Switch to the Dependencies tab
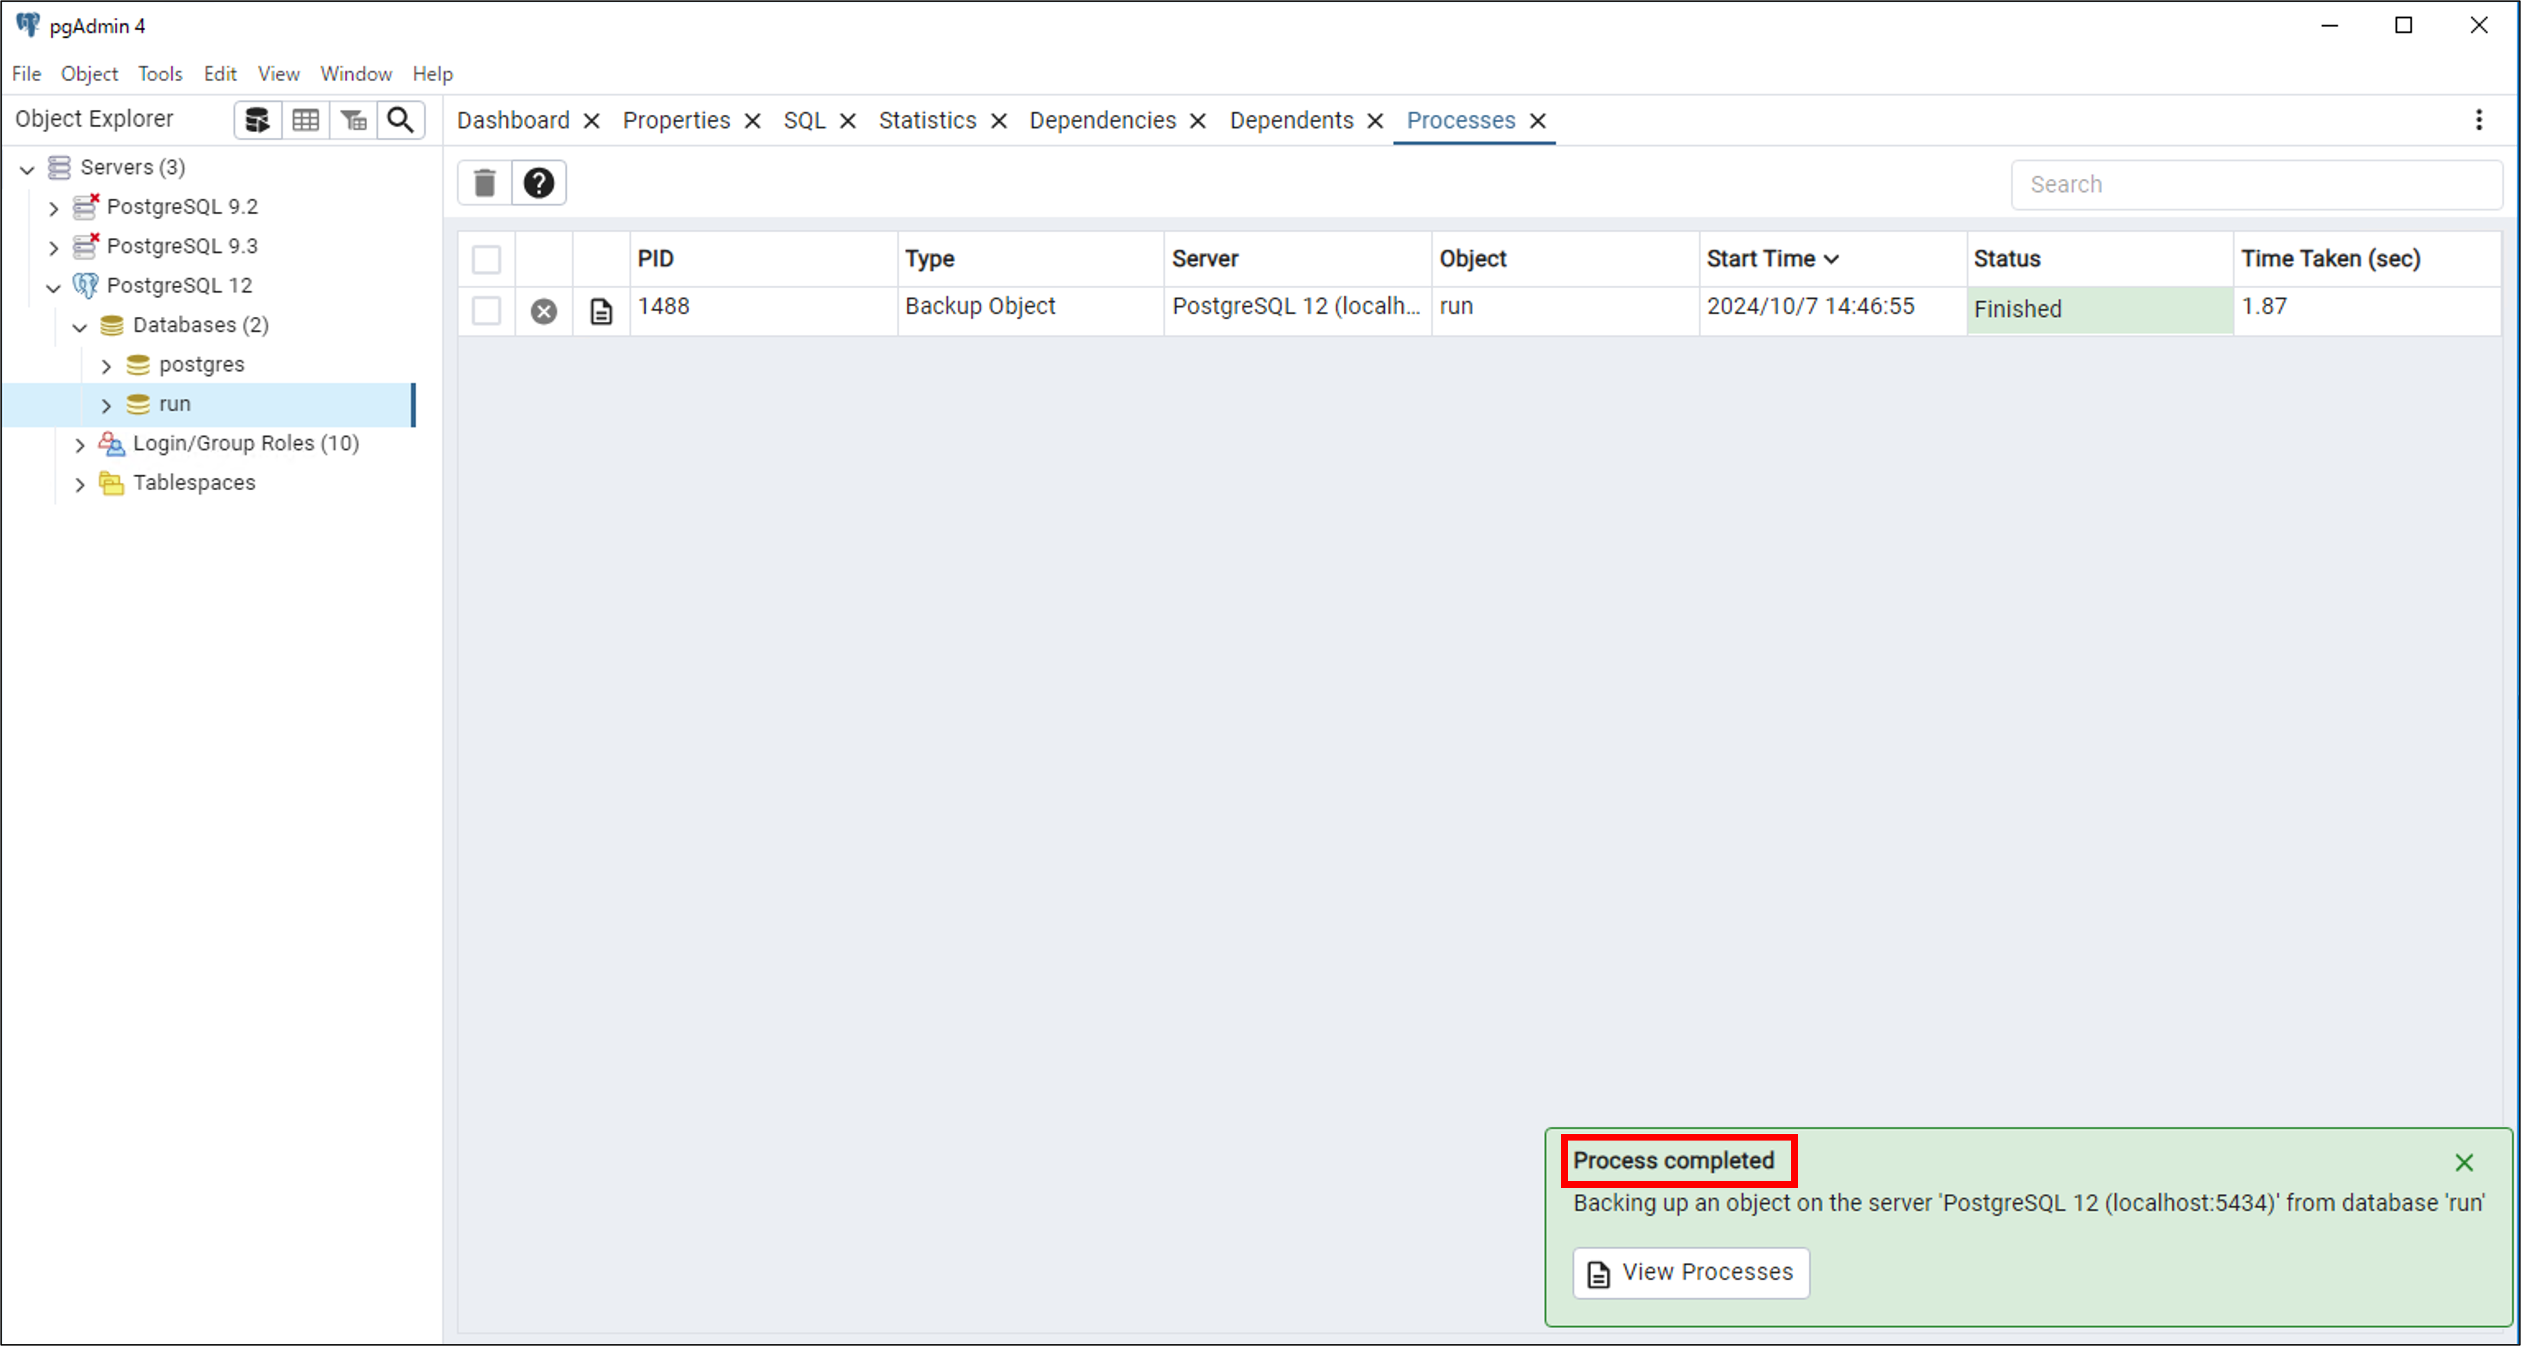The height and width of the screenshot is (1346, 2521). tap(1103, 120)
